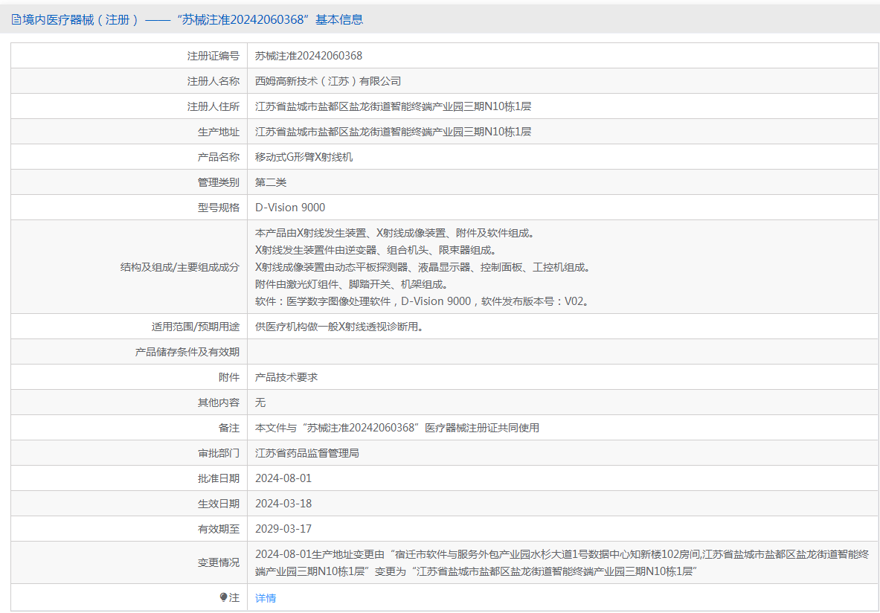The image size is (880, 613).
Task: Click the 注册人住所 address value
Action: coord(393,106)
